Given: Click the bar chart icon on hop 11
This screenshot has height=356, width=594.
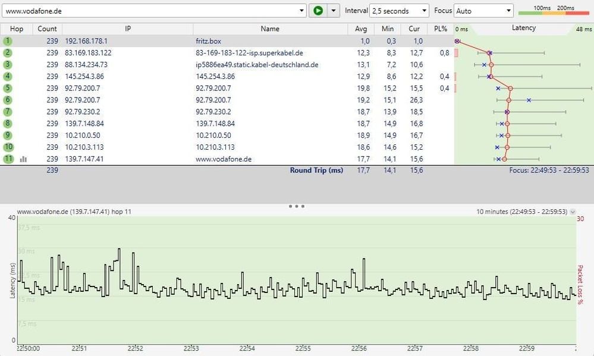Looking at the screenshot, I should point(23,159).
